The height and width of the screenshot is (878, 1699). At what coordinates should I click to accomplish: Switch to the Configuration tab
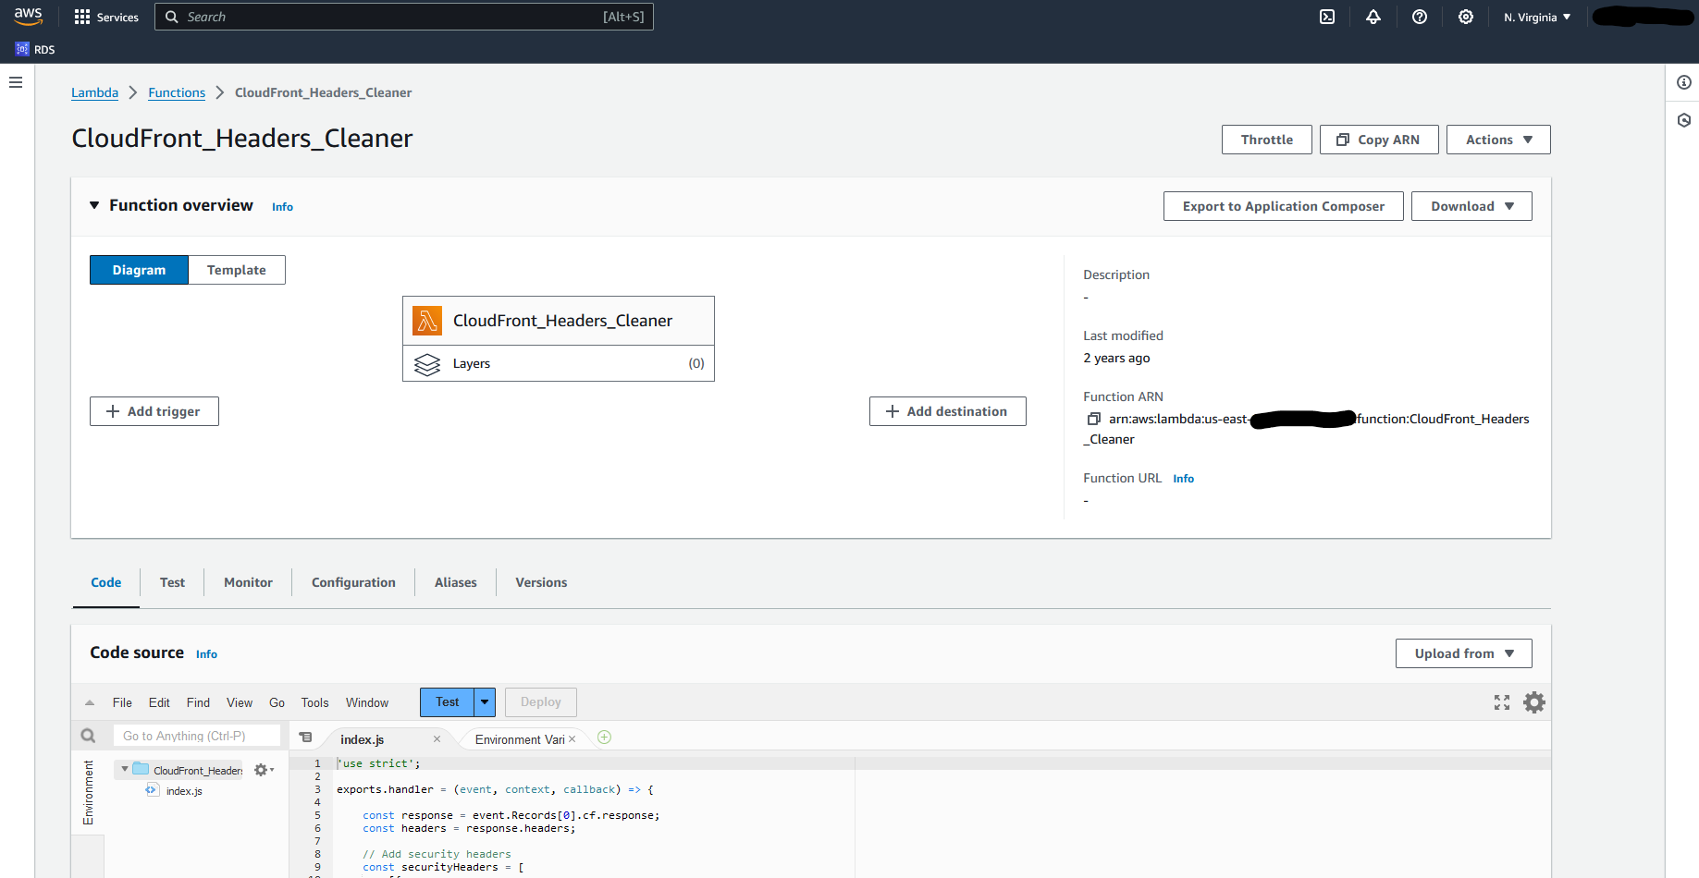(353, 582)
